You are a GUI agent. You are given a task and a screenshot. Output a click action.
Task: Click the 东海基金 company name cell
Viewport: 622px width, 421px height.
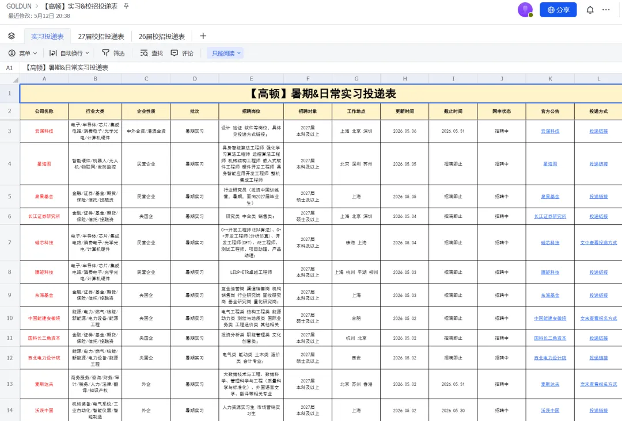(x=44, y=296)
